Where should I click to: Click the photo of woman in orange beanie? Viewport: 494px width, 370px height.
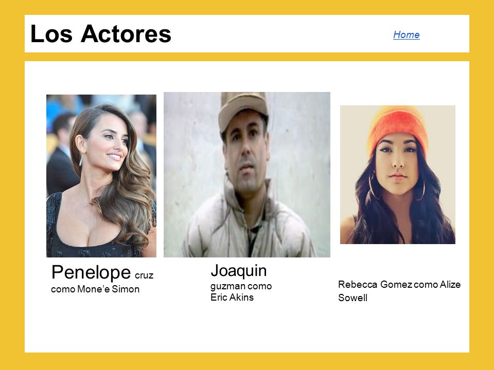pyautogui.click(x=398, y=175)
